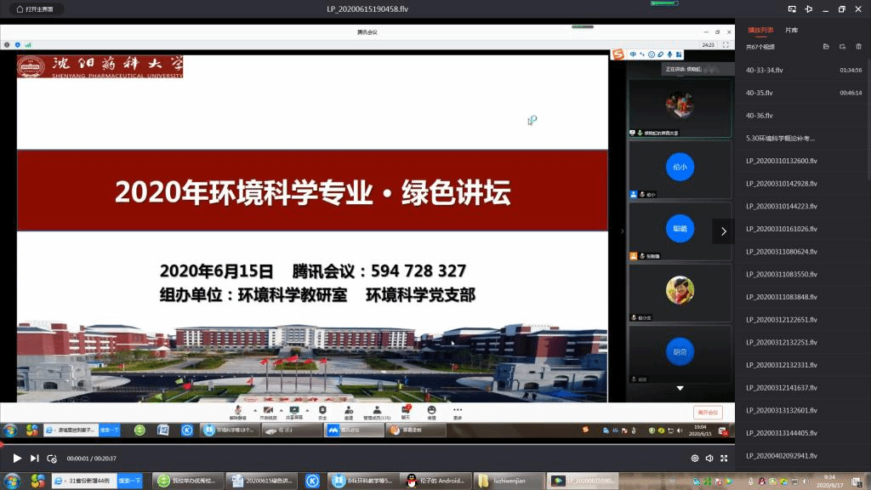Open the Windows Start menu

click(10, 481)
